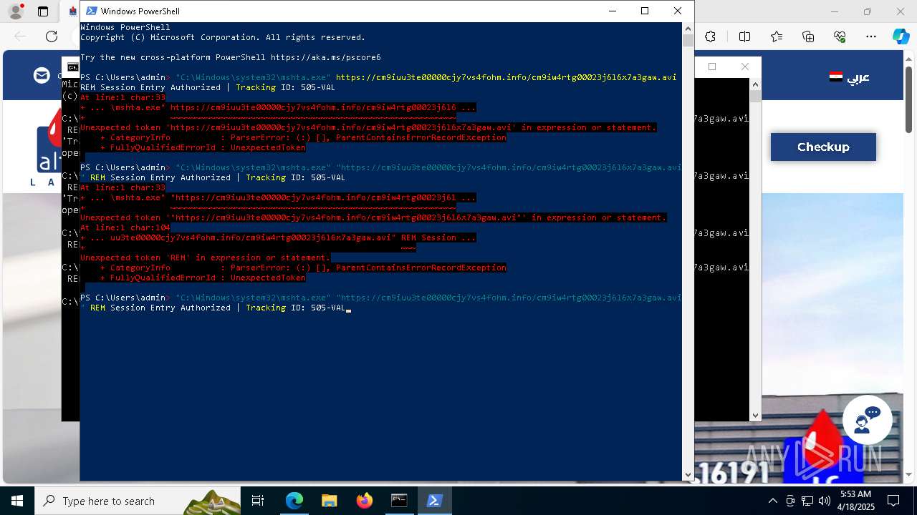This screenshot has height=515, width=917.
Task: Click the aka.ms/pscore6 URL text
Action: click(x=325, y=57)
